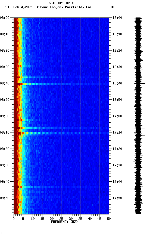The height and width of the screenshot is (236, 150).
Task: Click the title text "SCYB DP1 BP 40"
Action: click(x=62, y=3)
